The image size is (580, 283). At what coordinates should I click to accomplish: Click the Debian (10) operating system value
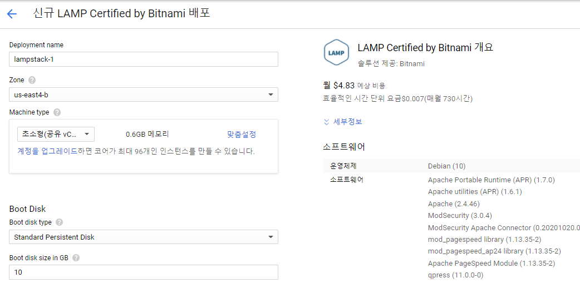[x=446, y=166]
